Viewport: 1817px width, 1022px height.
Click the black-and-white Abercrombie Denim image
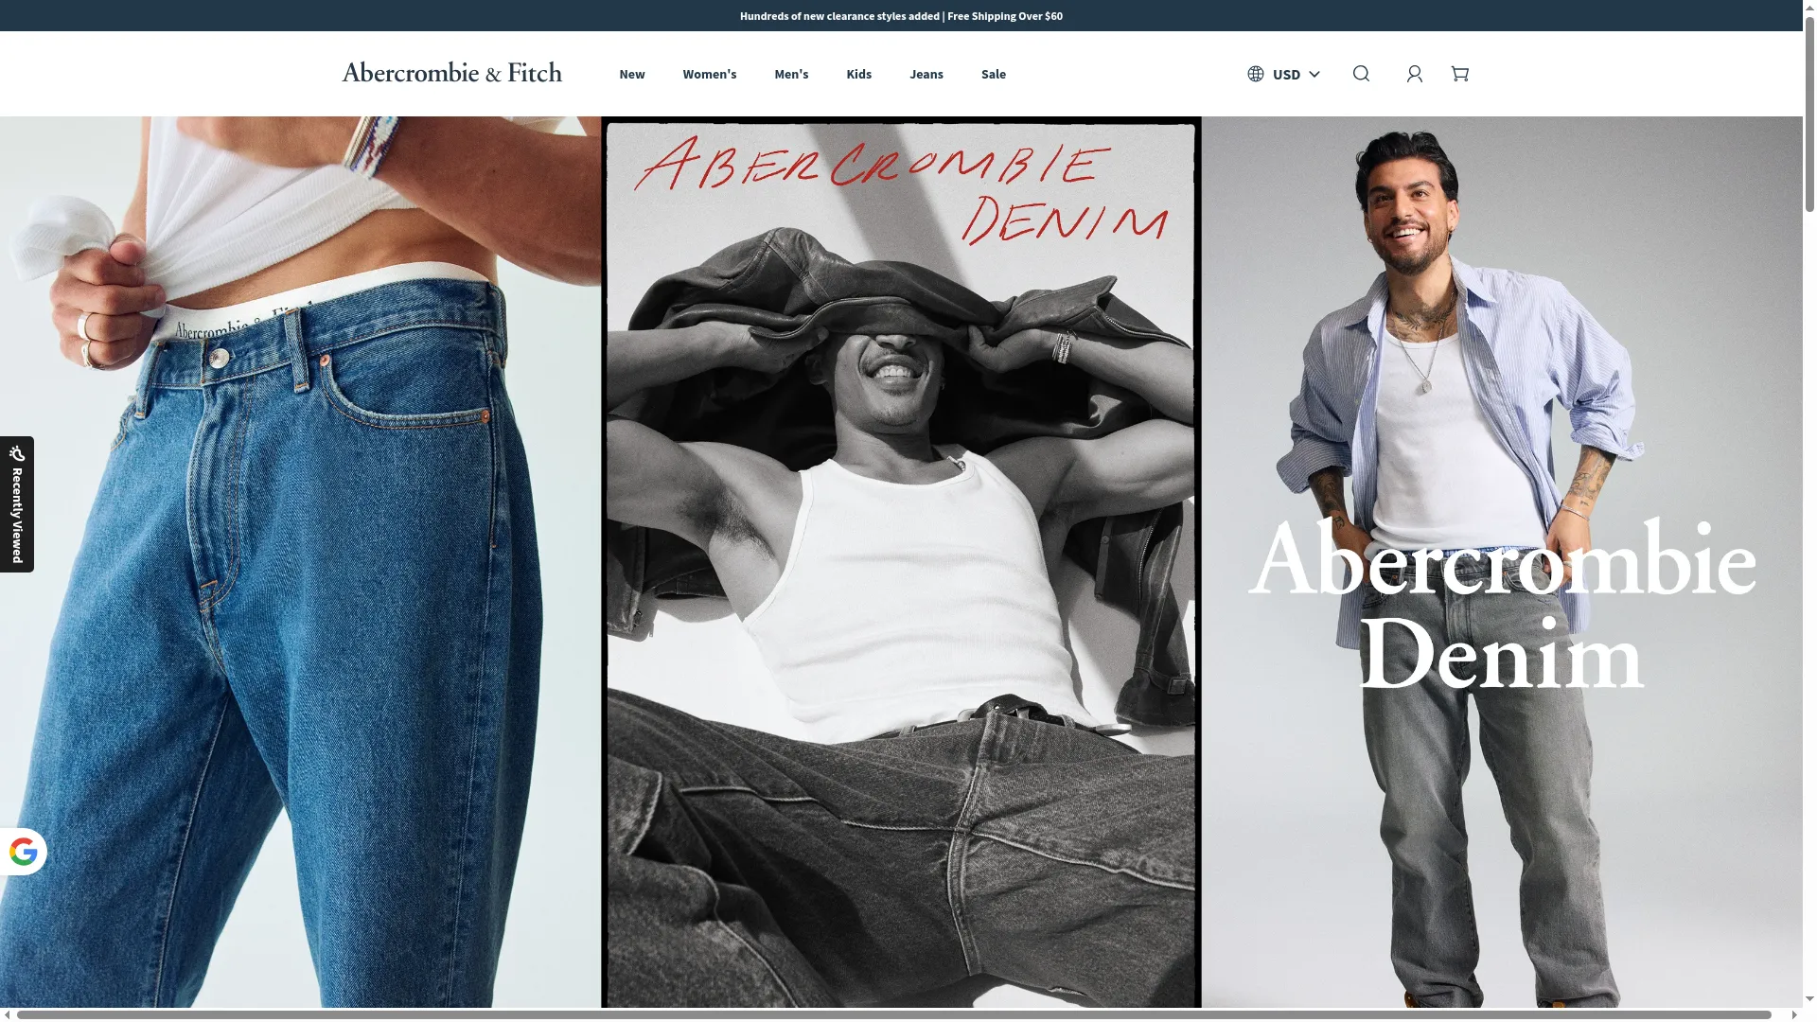(x=901, y=562)
